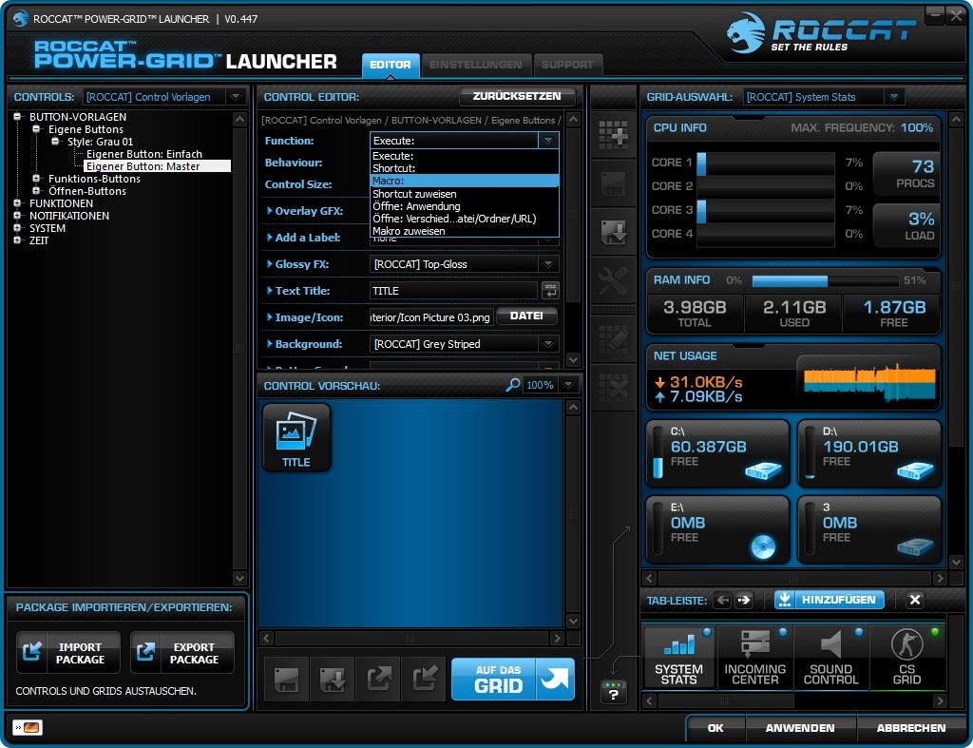This screenshot has width=973, height=748.
Task: Open help via the question mark icon
Action: [613, 692]
